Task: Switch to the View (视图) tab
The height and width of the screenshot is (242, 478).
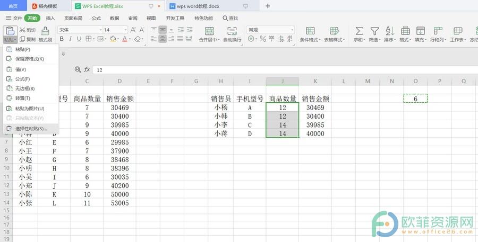Action: click(151, 18)
